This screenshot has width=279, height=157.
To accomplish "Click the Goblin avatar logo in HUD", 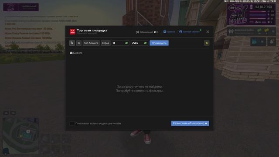I will click(238, 14).
